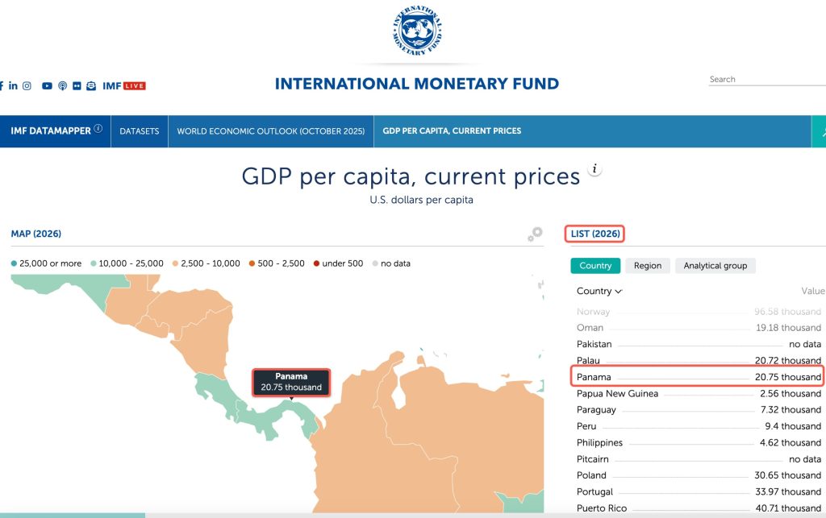Viewport: 826px width, 518px height.
Task: Click the International Monetary Fund logo
Action: coord(416,32)
